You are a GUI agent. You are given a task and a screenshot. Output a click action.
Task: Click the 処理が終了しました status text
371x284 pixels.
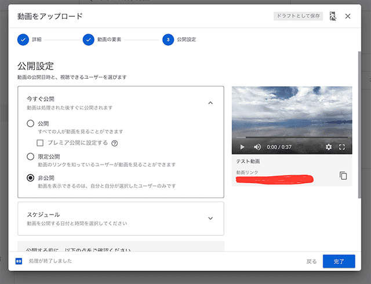(50, 261)
